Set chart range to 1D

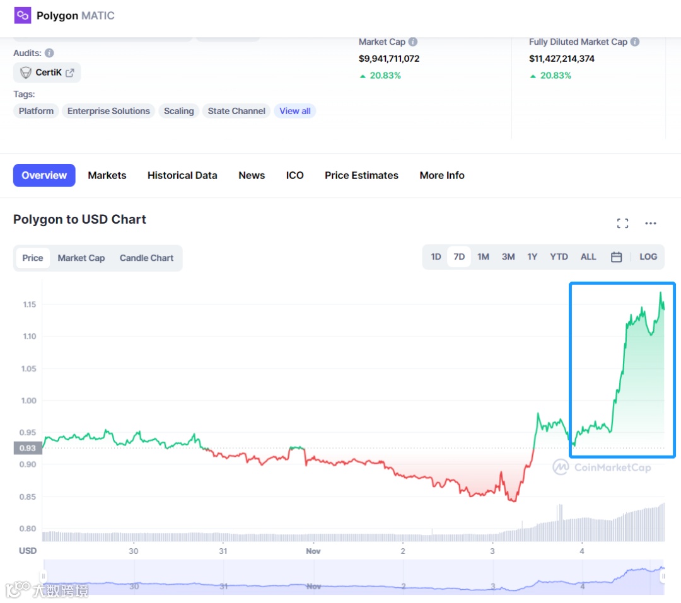(436, 257)
